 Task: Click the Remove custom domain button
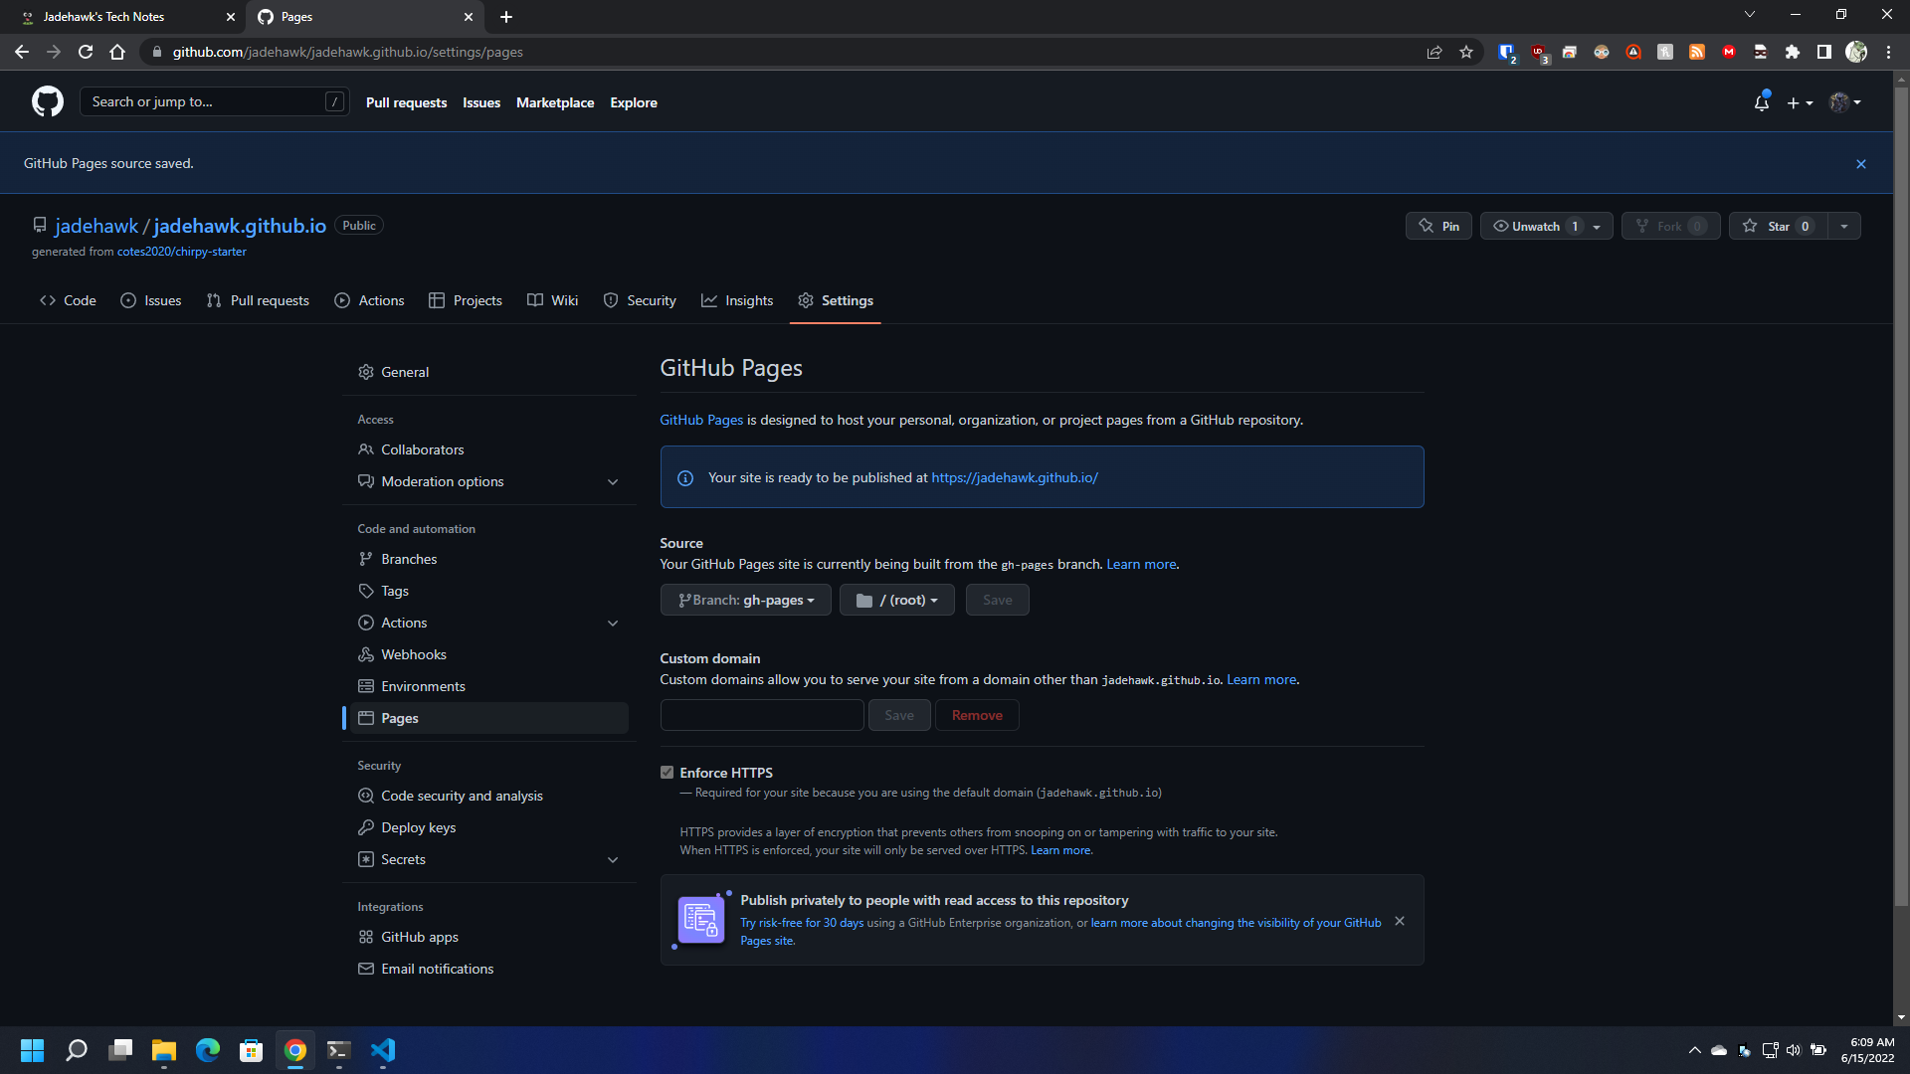click(x=976, y=715)
